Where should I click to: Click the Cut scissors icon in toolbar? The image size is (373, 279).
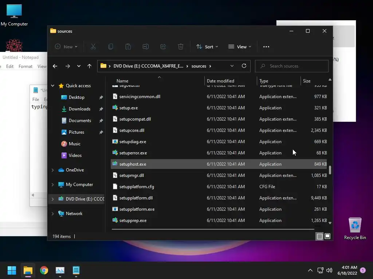pos(93,47)
